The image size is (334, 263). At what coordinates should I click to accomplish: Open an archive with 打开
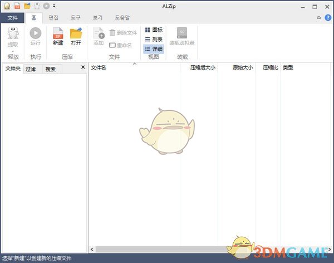pos(76,36)
